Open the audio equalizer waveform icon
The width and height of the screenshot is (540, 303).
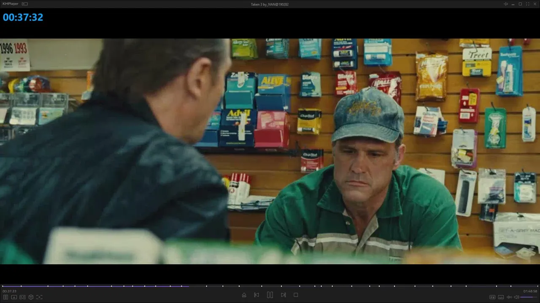click(x=509, y=297)
